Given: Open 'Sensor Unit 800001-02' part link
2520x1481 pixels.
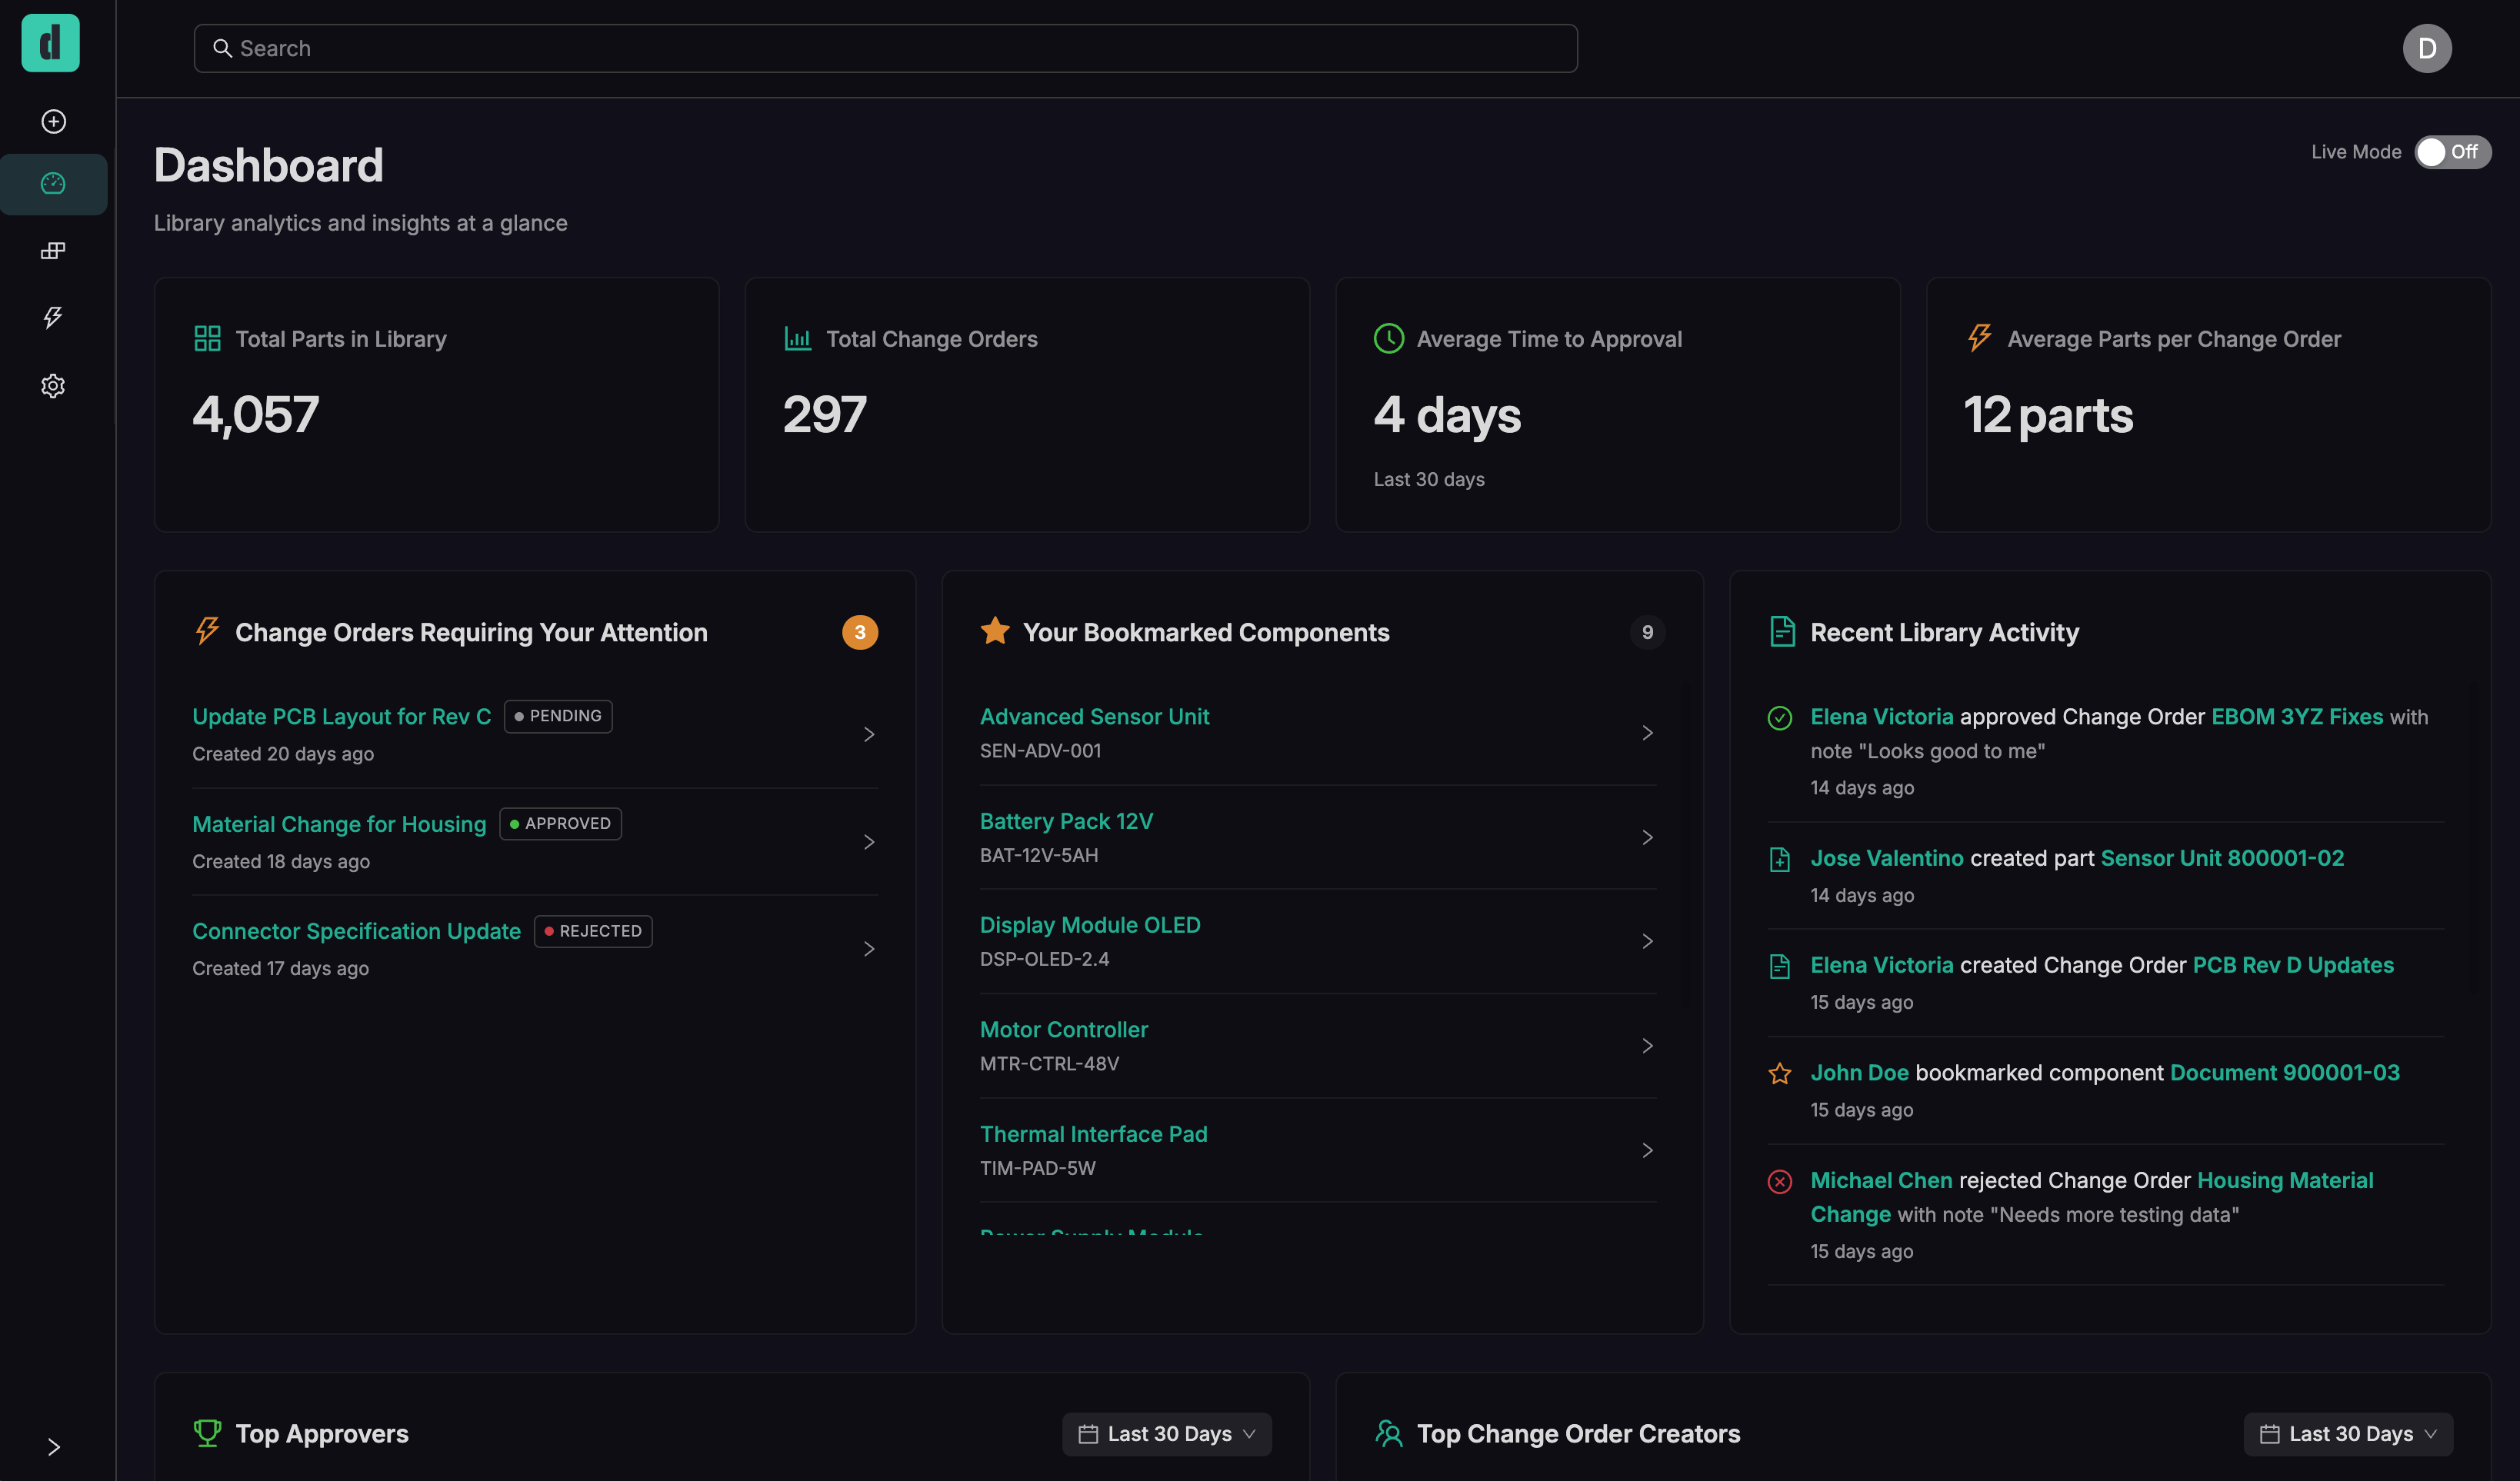Looking at the screenshot, I should tap(2221, 858).
